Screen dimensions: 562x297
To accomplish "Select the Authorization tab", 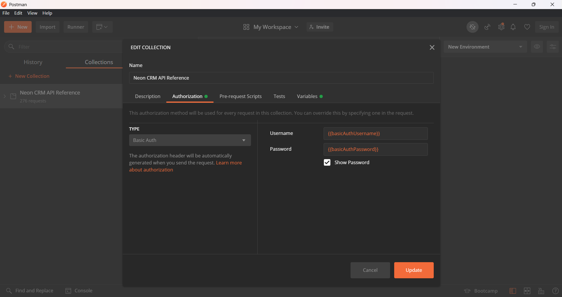I will 190,96.
